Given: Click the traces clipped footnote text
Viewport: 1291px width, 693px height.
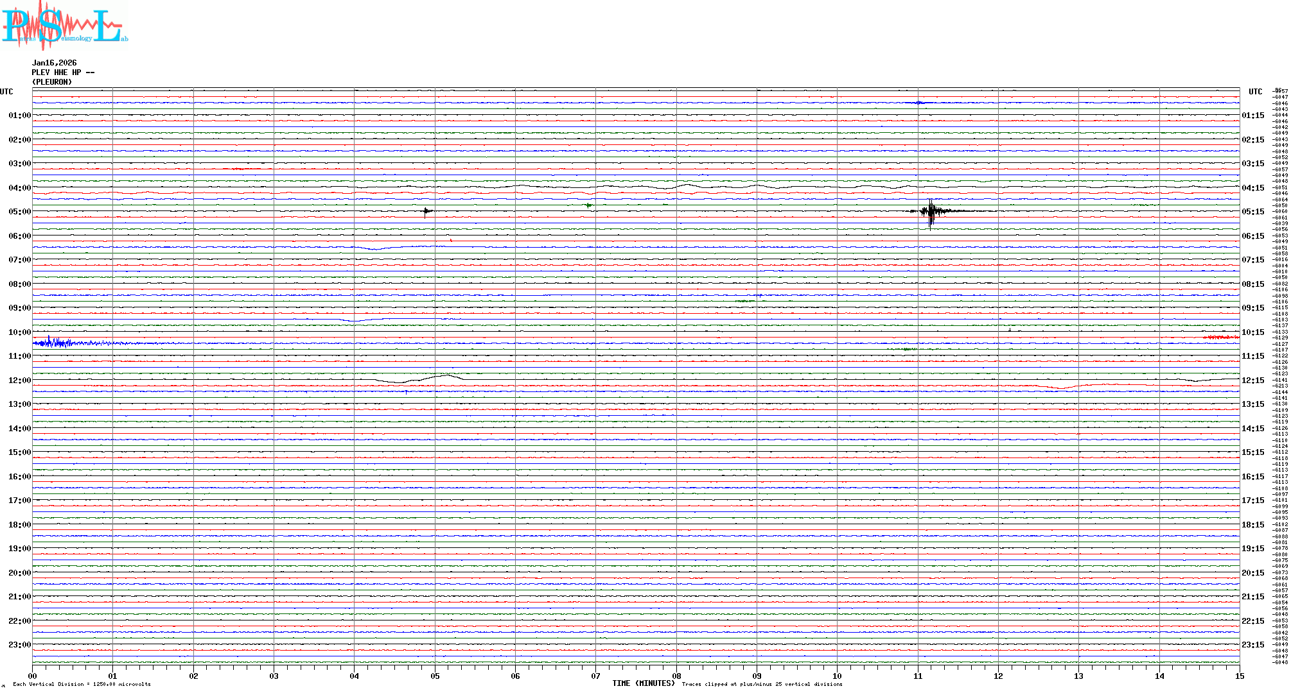Looking at the screenshot, I should point(762,685).
